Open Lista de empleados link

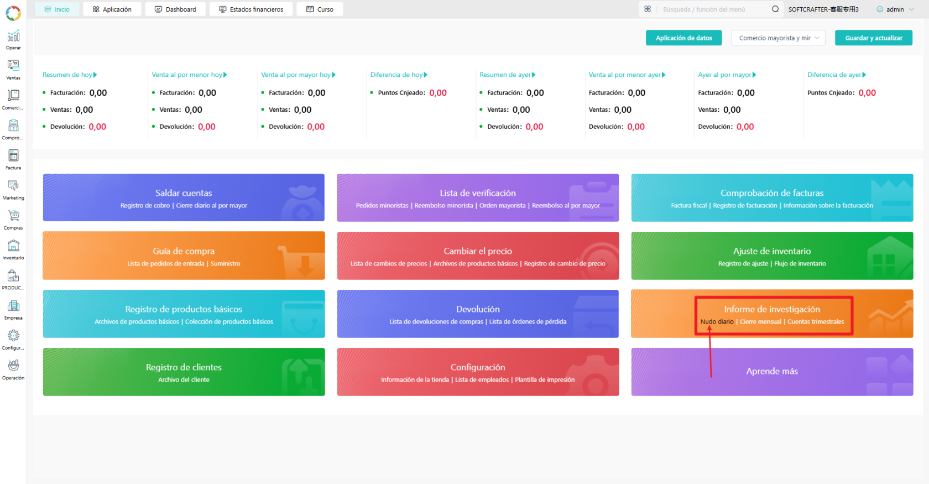pyautogui.click(x=482, y=379)
